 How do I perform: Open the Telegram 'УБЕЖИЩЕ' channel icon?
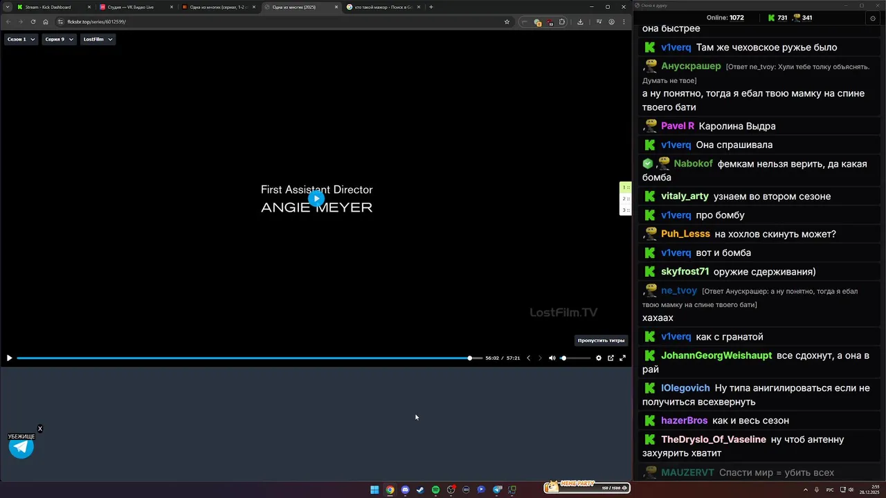tap(21, 447)
